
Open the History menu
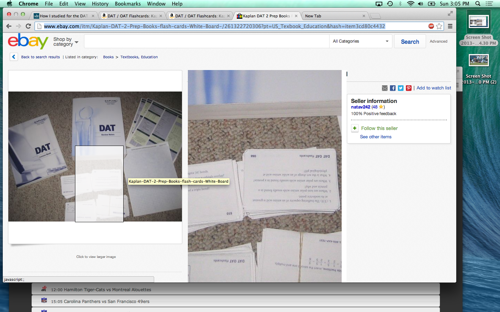click(x=100, y=4)
